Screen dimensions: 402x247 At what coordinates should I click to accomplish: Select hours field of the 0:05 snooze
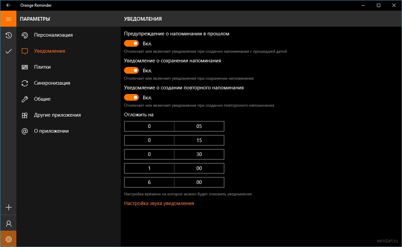[149, 126]
